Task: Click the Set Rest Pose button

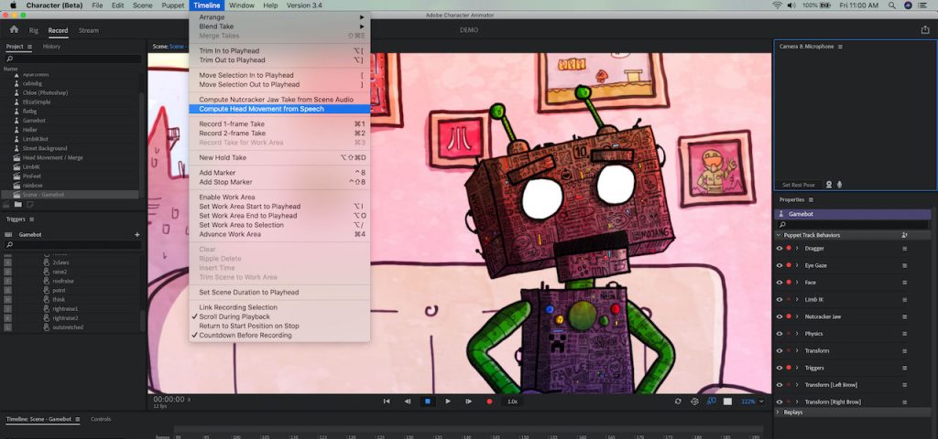Action: point(799,185)
